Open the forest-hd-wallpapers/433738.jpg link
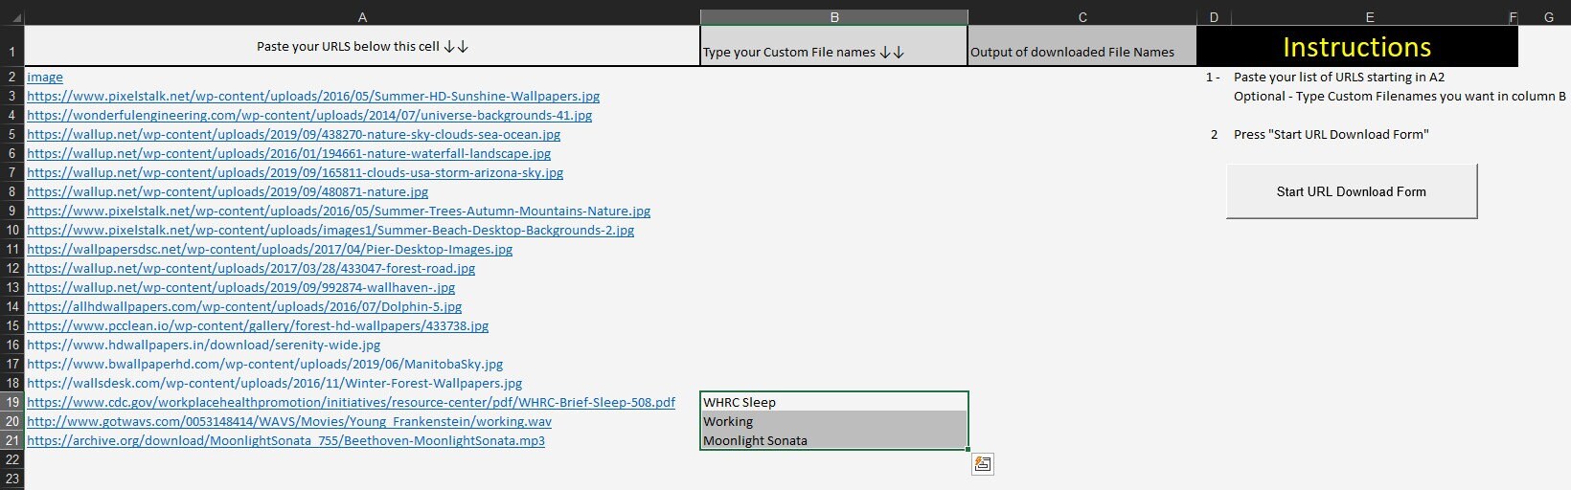This screenshot has height=490, width=1571. click(x=258, y=325)
